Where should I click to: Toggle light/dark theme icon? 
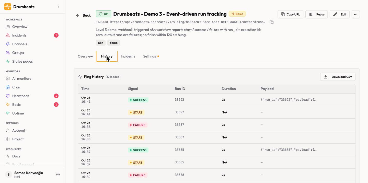pos(58,175)
